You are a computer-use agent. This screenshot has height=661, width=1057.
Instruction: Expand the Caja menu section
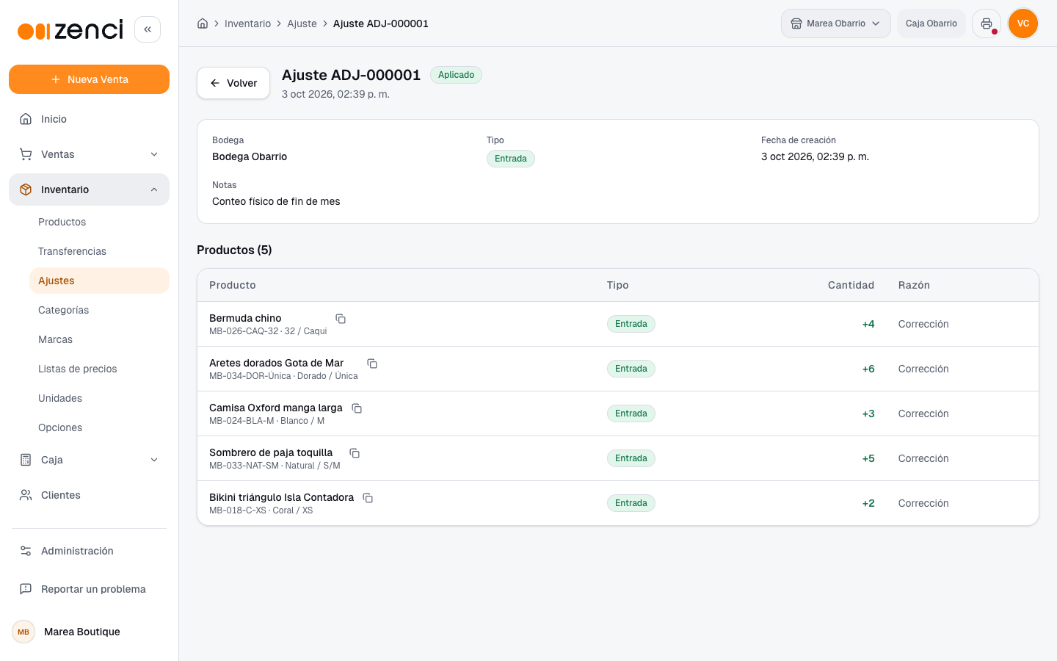coord(89,460)
